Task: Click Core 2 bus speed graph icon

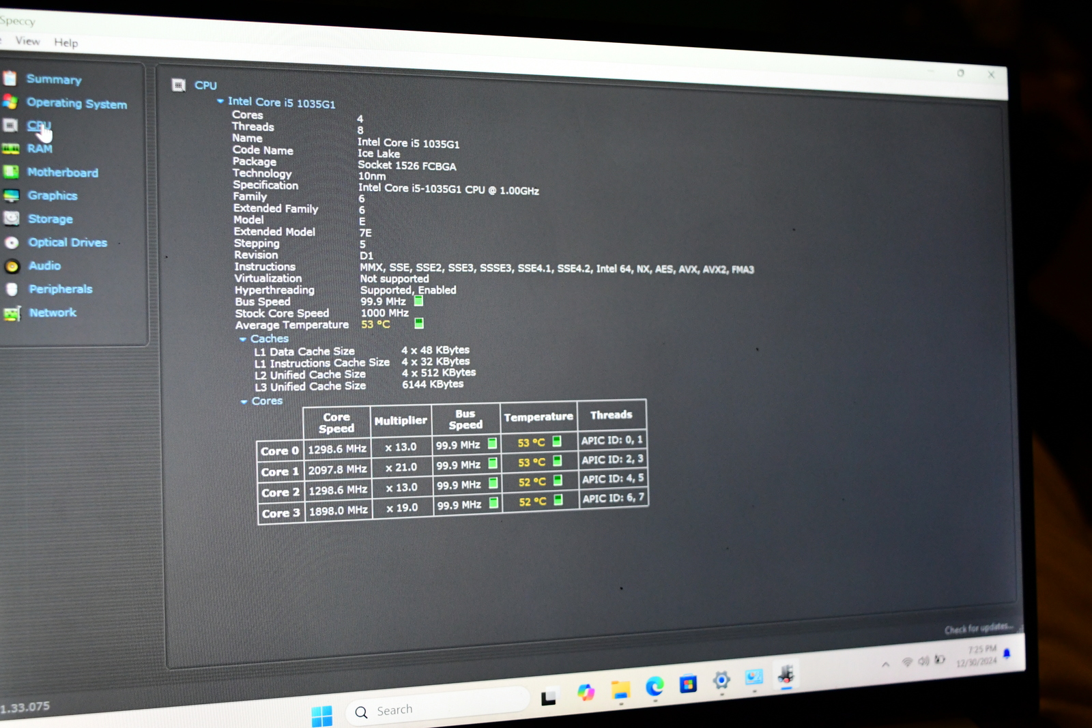Action: (493, 483)
